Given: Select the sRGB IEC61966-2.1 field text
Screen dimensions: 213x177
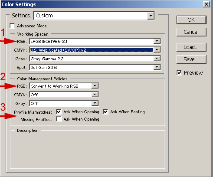Looking at the screenshot, I should point(49,42).
